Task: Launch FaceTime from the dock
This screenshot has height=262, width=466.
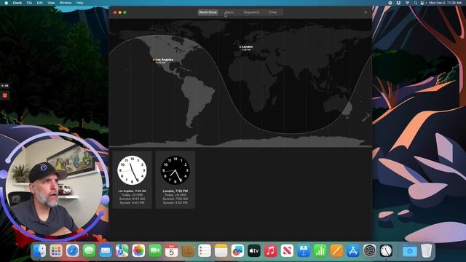Action: pos(155,251)
